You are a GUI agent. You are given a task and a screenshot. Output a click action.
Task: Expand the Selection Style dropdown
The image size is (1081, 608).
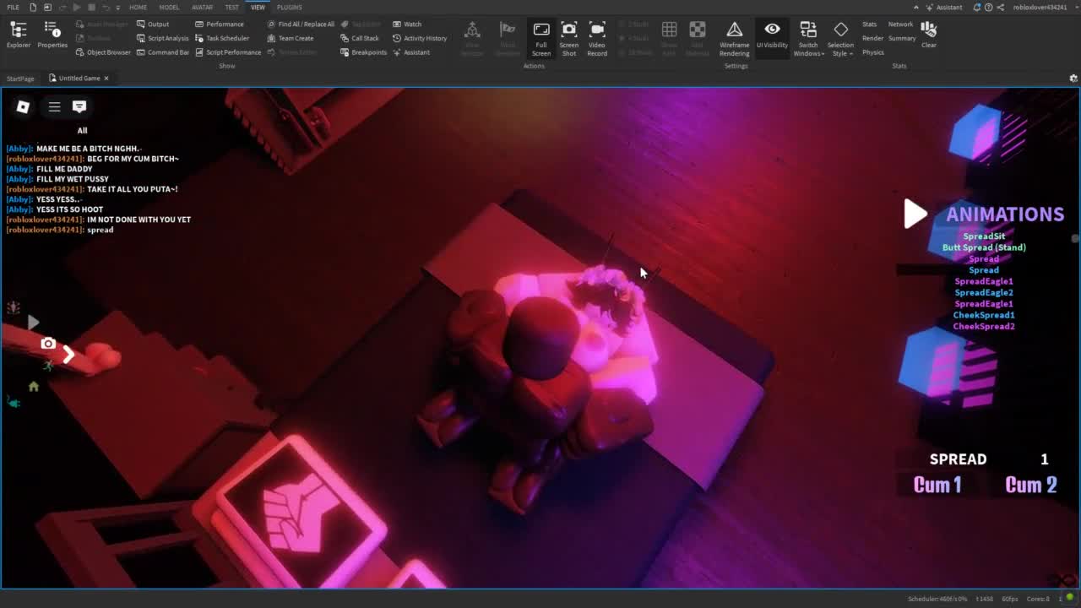pyautogui.click(x=840, y=39)
